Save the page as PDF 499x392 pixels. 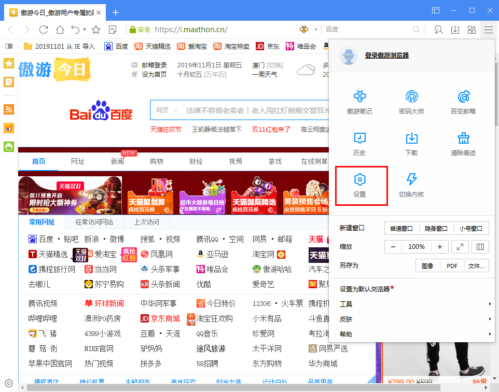pyautogui.click(x=452, y=265)
